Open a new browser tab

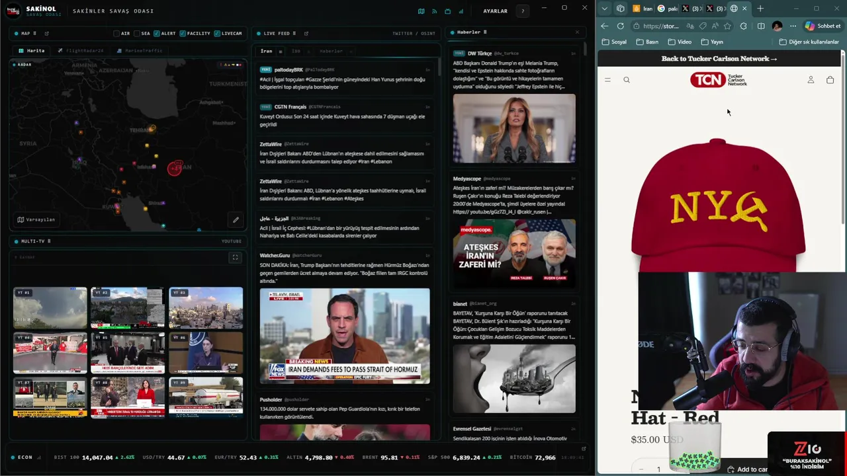(x=760, y=9)
